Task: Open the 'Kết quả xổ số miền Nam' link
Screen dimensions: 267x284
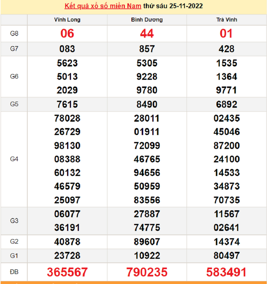Action: [x=103, y=6]
